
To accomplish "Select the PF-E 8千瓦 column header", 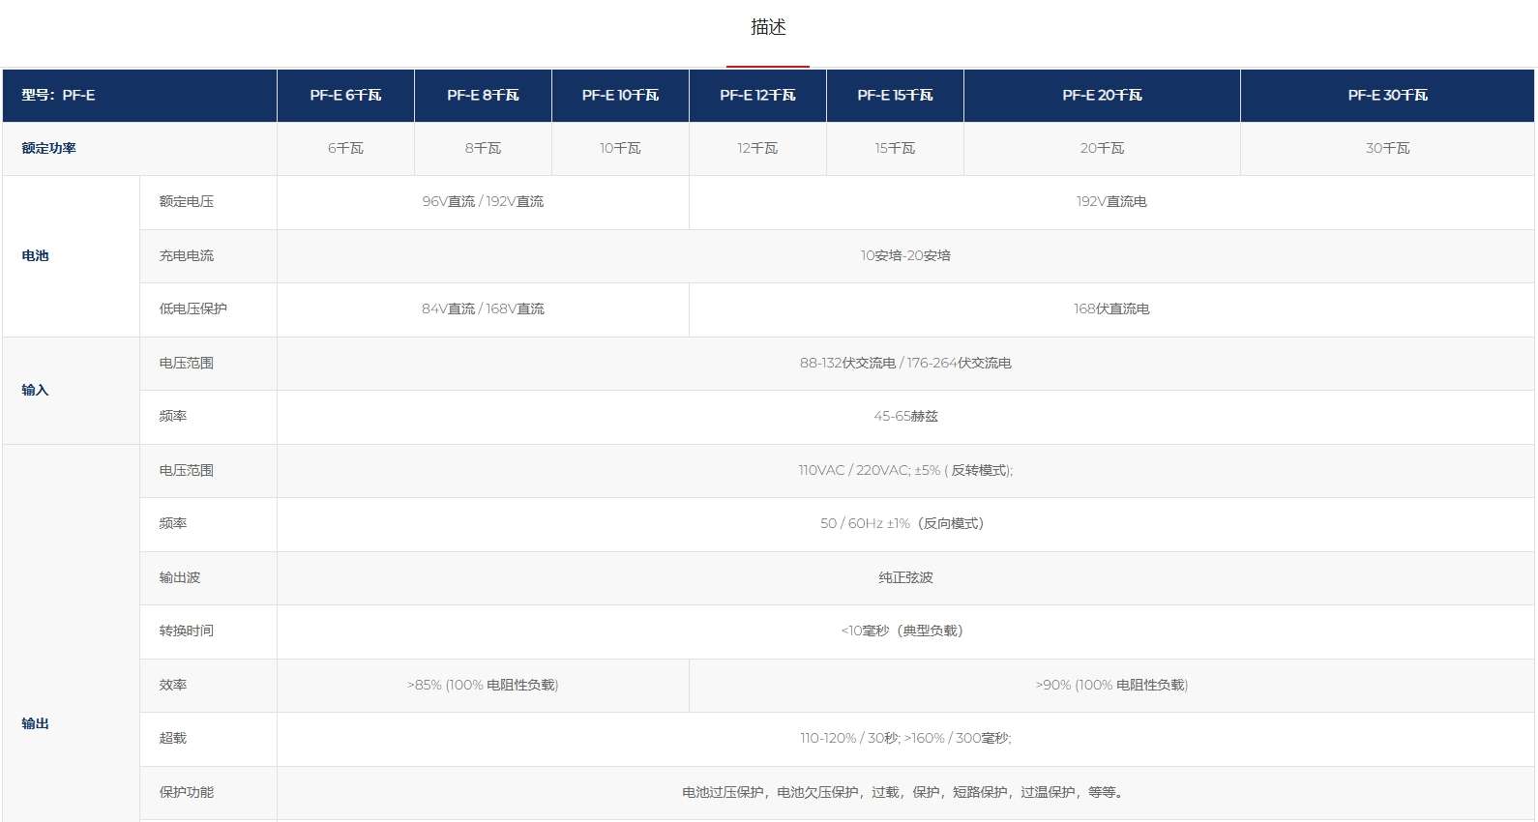I will (x=483, y=96).
